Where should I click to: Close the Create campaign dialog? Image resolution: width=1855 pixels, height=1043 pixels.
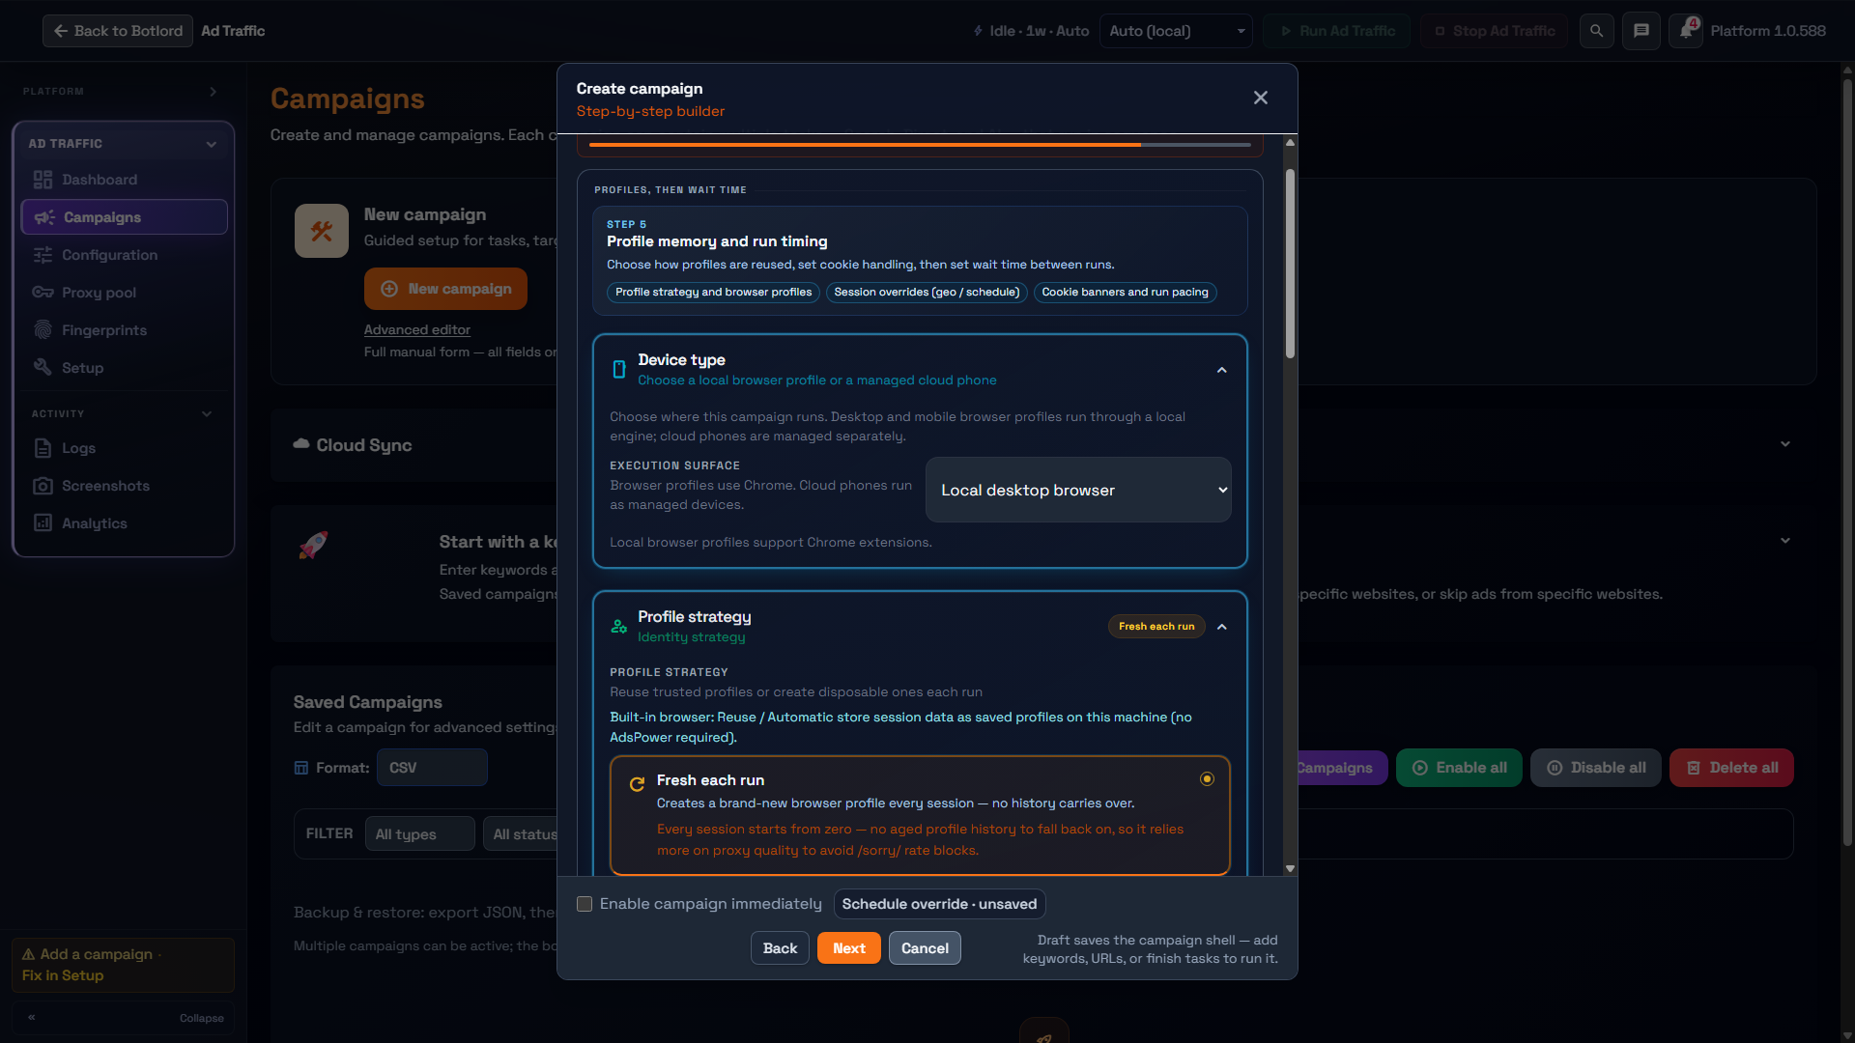tap(1260, 98)
